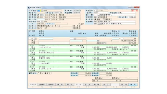
Task: Click the 受注日 date value
Action: point(58,13)
